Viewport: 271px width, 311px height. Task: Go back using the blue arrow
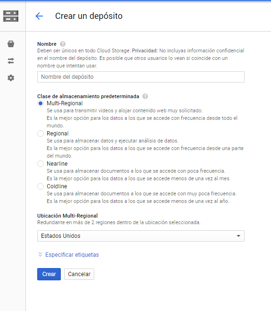tap(39, 16)
